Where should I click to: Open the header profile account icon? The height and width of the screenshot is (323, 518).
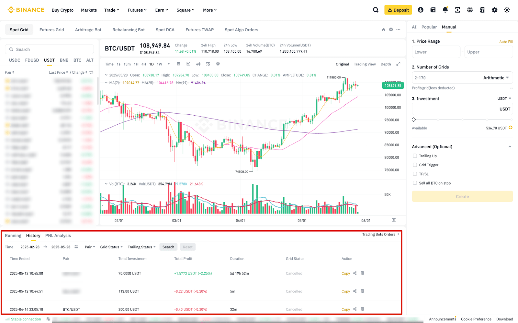pyautogui.click(x=421, y=10)
